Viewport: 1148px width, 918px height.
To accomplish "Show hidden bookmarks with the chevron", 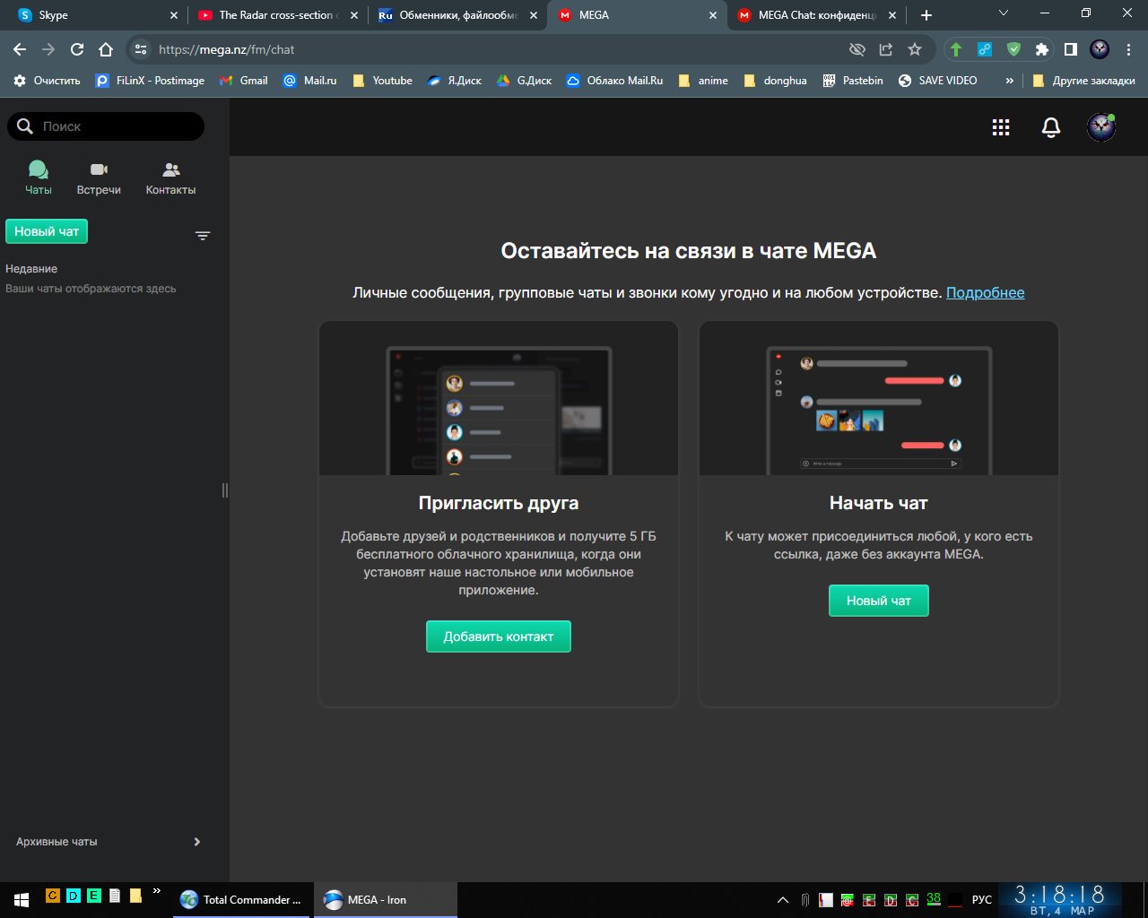I will (1009, 80).
